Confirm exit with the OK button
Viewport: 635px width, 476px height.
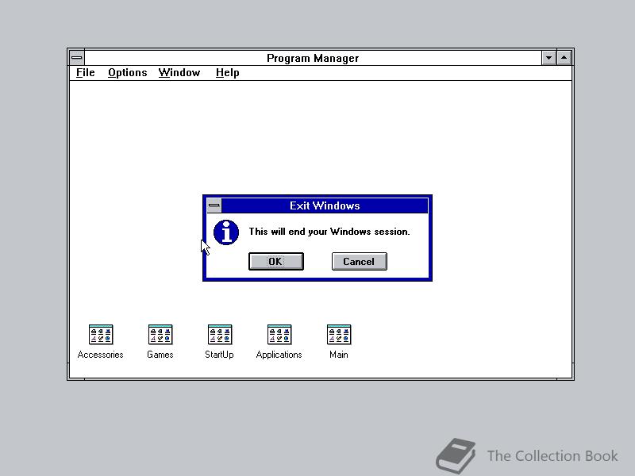tap(275, 262)
